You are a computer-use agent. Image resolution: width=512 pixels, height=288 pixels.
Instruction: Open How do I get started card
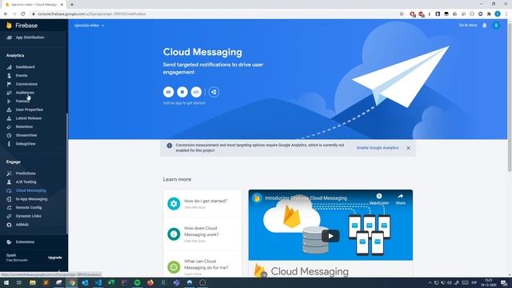[x=202, y=204]
